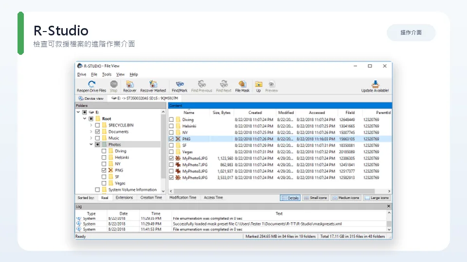This screenshot has height=262, width=467.
Task: Click the Log panel scroll down arrow
Action: point(389,229)
